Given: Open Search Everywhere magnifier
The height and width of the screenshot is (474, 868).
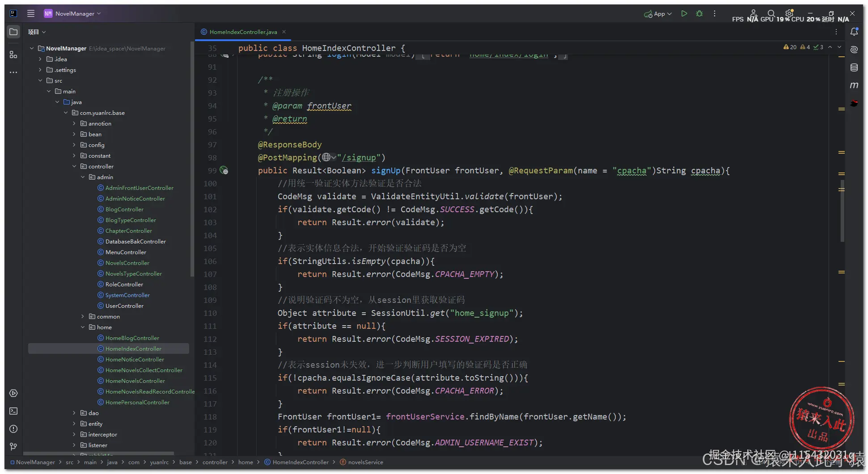Looking at the screenshot, I should [771, 13].
